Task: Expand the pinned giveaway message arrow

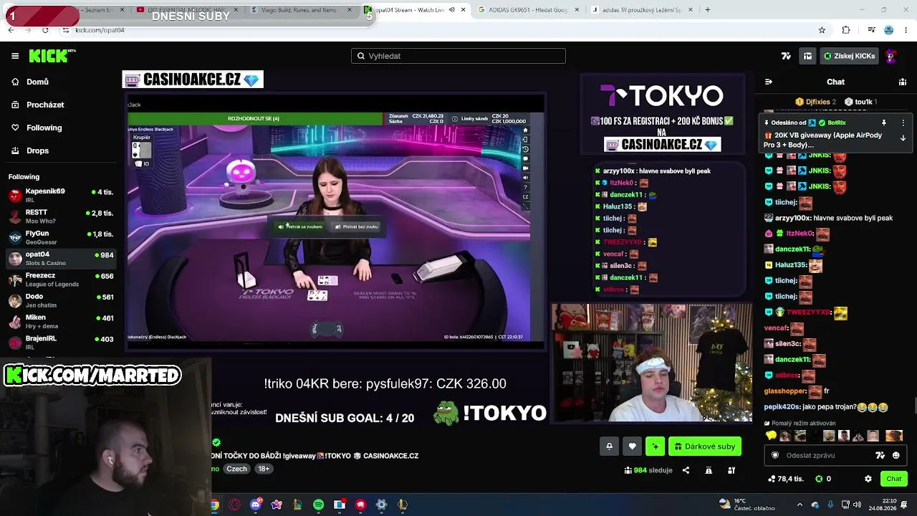Action: (903, 138)
